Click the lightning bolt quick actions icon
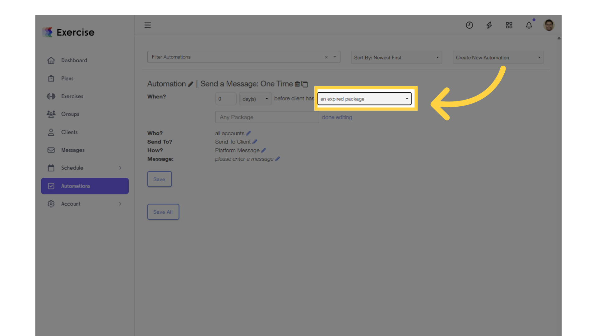597x336 pixels. (x=489, y=25)
